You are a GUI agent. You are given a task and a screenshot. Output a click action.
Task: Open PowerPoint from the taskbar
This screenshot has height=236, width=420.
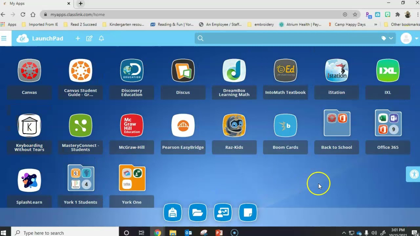219,233
